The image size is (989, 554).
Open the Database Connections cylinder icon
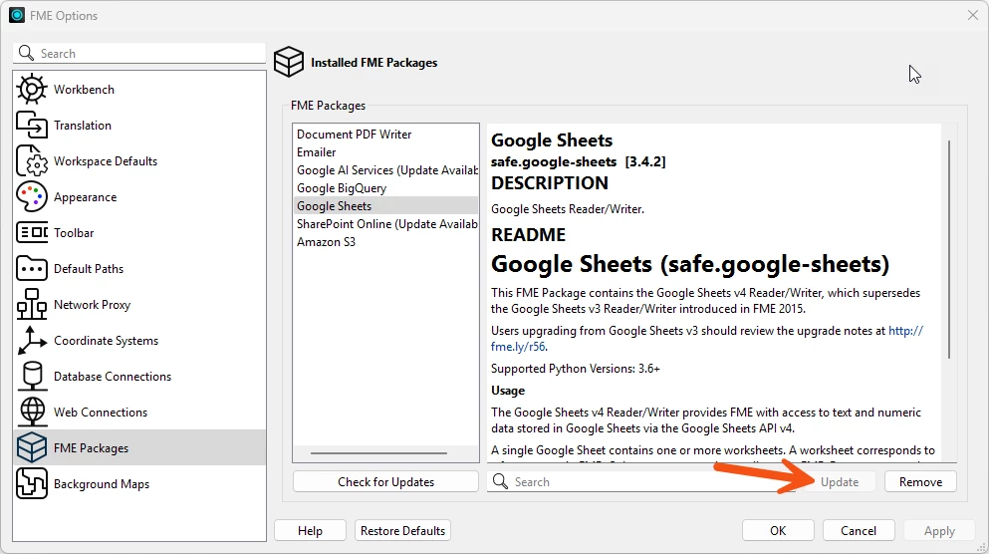[32, 376]
